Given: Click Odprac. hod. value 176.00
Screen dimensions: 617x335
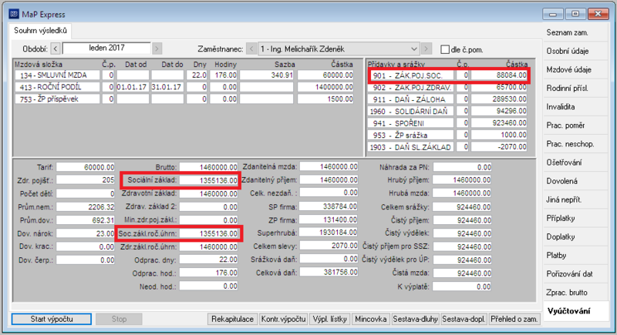Looking at the screenshot, I should point(208,273).
